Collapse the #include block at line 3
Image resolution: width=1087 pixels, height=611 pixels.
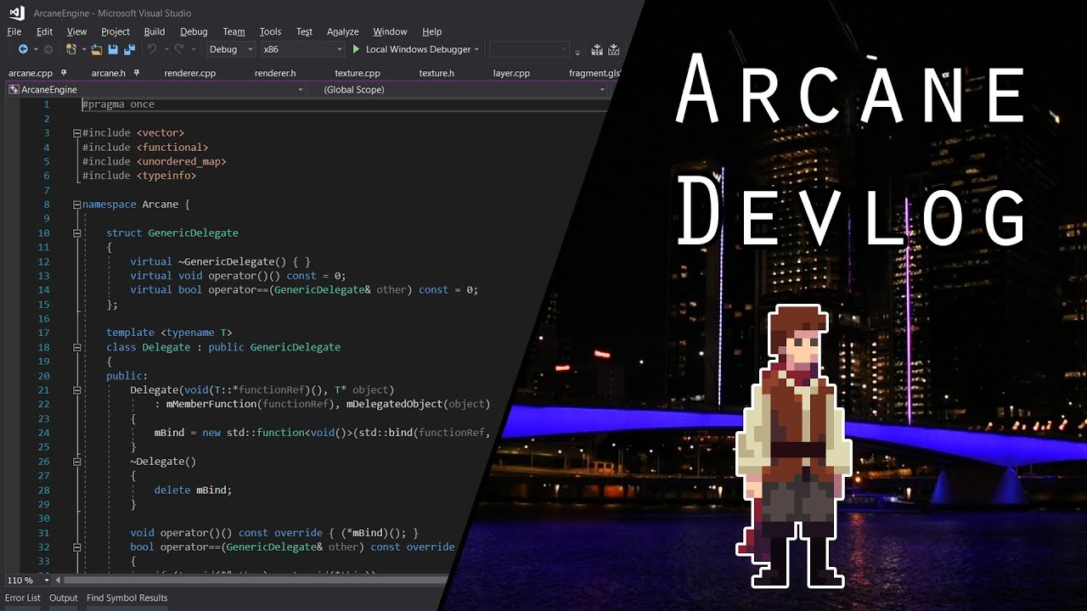(76, 133)
